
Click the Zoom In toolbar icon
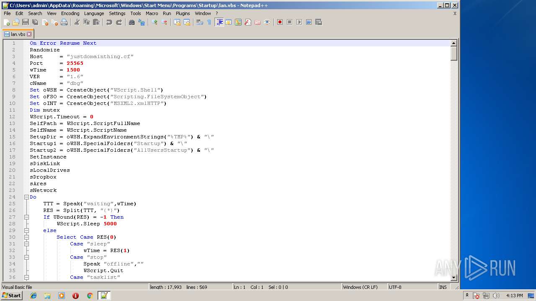[x=155, y=22]
